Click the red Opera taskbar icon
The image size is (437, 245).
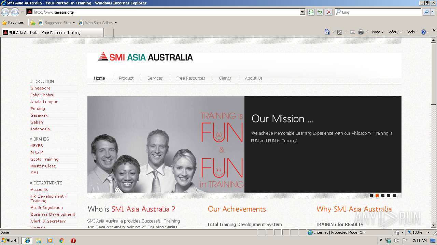pyautogui.click(x=73, y=241)
